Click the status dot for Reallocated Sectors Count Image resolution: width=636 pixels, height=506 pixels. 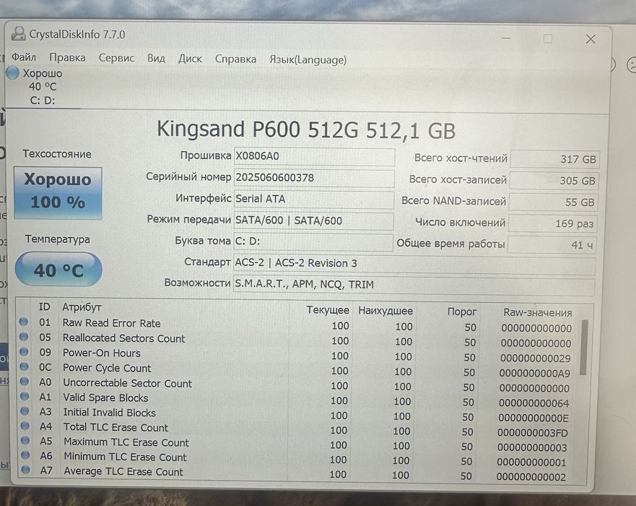pyautogui.click(x=24, y=336)
